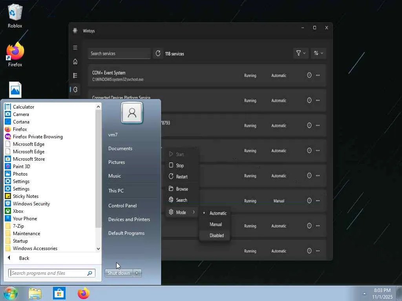Open Default Programs
The width and height of the screenshot is (402, 301).
pos(126,233)
